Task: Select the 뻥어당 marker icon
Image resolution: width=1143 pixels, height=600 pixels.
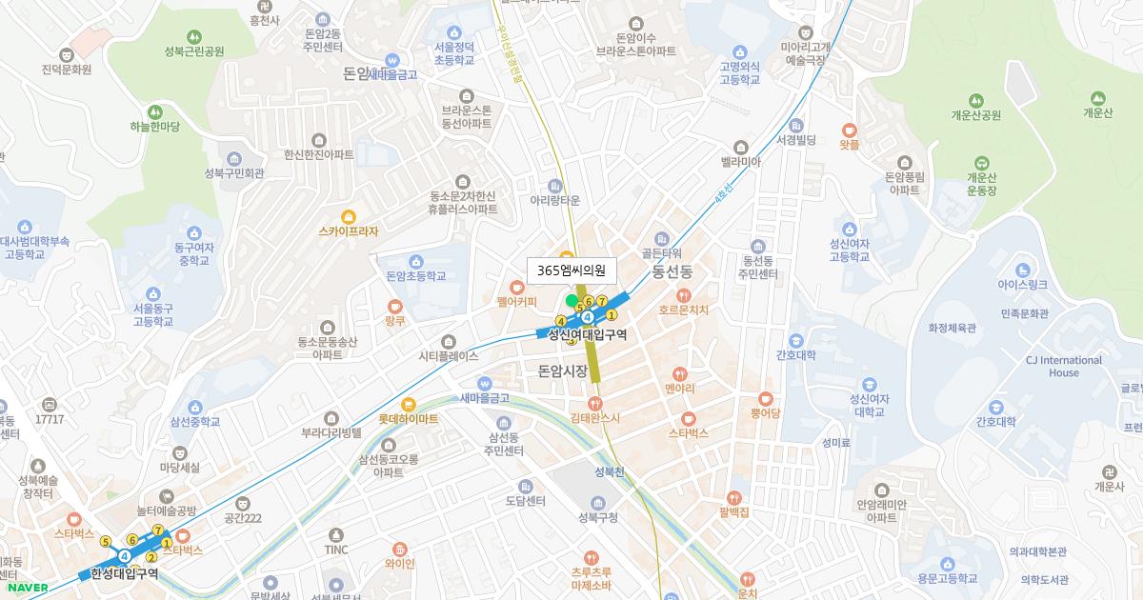Action: point(768,400)
